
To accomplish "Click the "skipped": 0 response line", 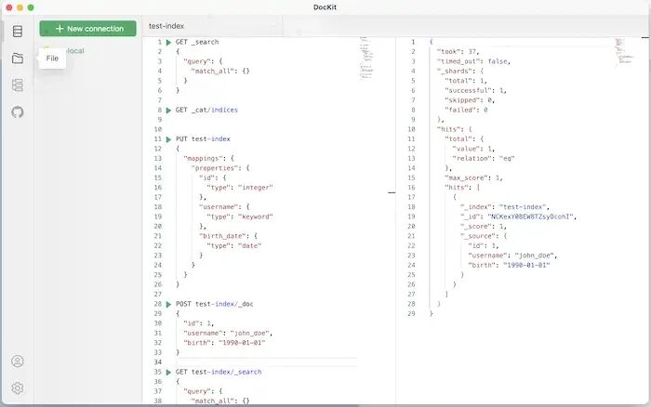I will pos(470,100).
